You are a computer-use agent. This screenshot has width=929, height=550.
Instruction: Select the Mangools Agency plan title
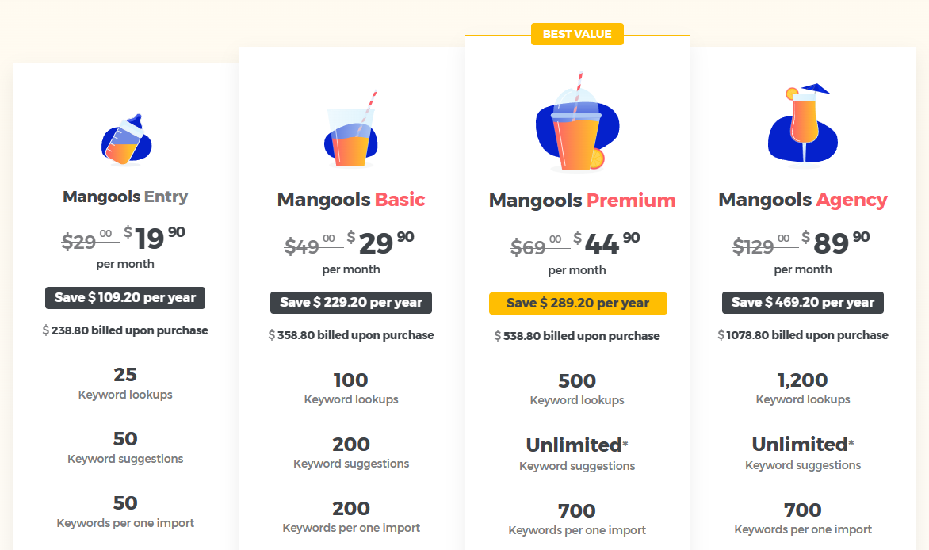(x=803, y=200)
